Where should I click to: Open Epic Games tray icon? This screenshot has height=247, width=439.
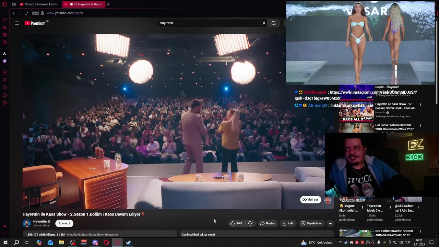pyautogui.click(x=340, y=243)
